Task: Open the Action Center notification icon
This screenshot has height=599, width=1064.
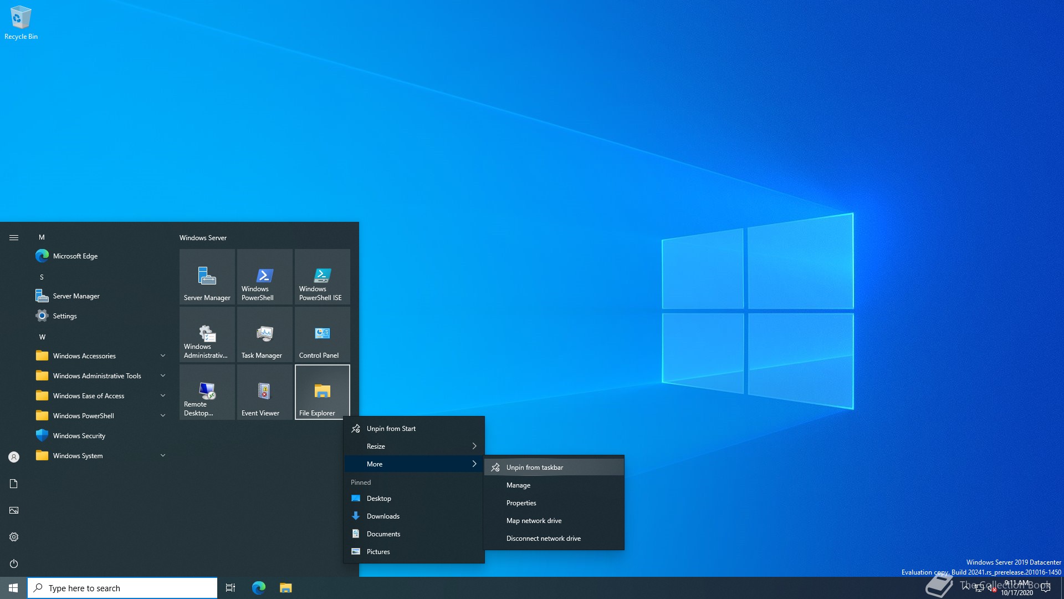Action: click(1046, 588)
